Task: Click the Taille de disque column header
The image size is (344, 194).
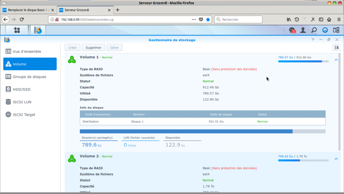Action: coord(221,114)
